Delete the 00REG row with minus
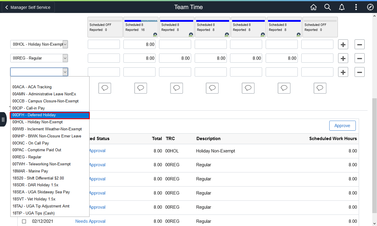Image resolution: width=377 pixels, height=226 pixels. [360, 58]
